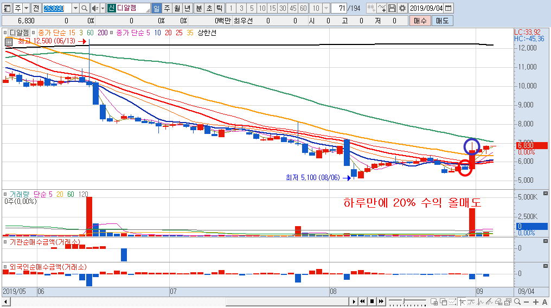Click the 전 button next to market type
The width and height of the screenshot is (551, 308).
tap(36, 8)
